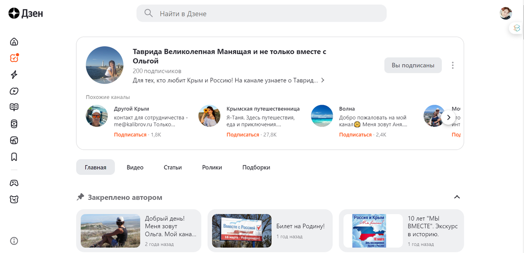Select the gamepad Games icon in sidebar
The width and height of the screenshot is (524, 253).
click(x=14, y=183)
